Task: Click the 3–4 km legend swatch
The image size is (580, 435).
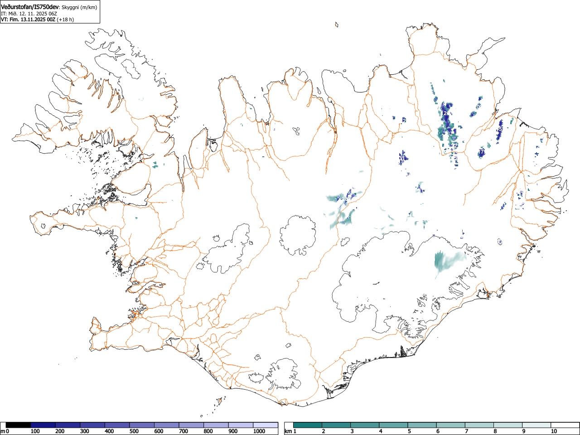Action: [x=365, y=425]
